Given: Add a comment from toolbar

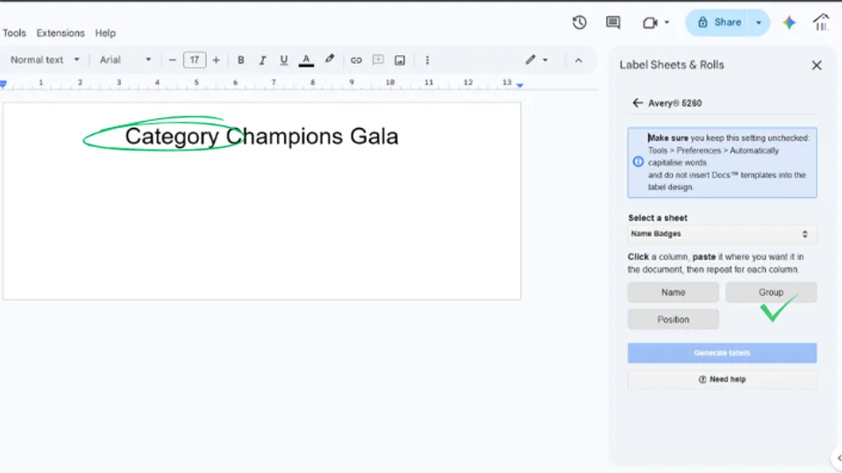Looking at the screenshot, I should point(378,60).
